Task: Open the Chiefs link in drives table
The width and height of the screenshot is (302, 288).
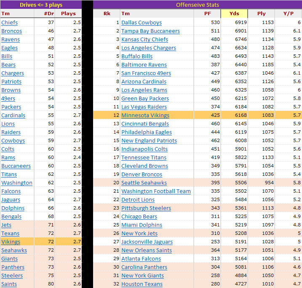Action: coord(9,22)
